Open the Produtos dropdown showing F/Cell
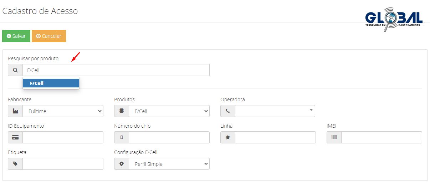This screenshot has height=183, width=430. [x=169, y=111]
